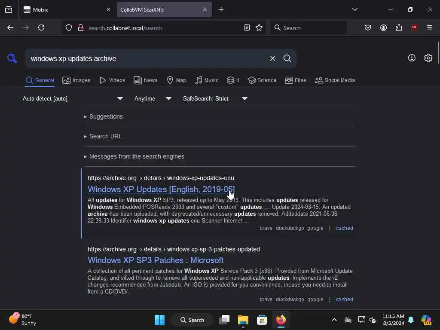Expand the Suggestions section

[103, 116]
